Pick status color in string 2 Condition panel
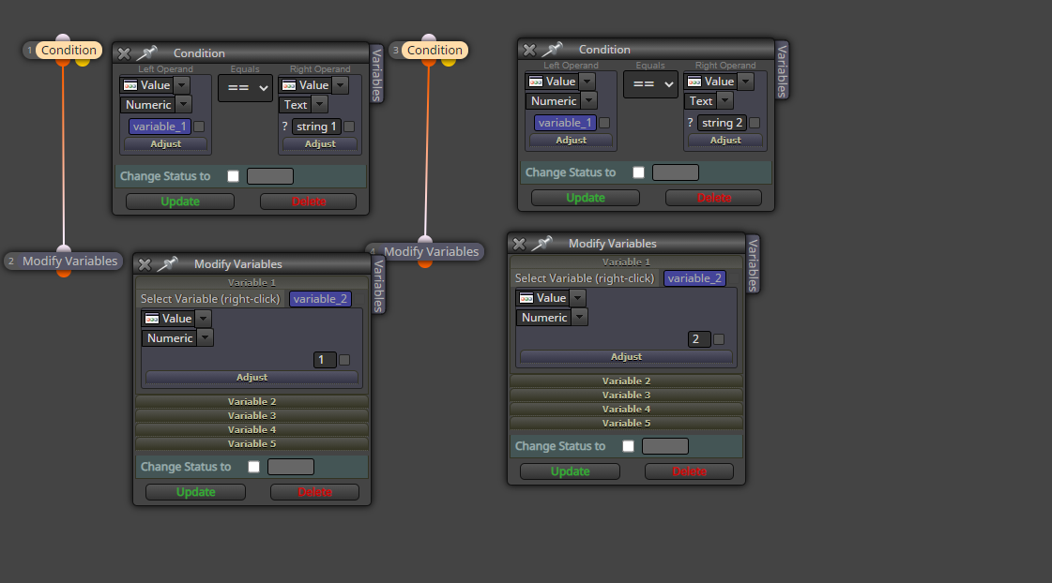 (x=676, y=172)
